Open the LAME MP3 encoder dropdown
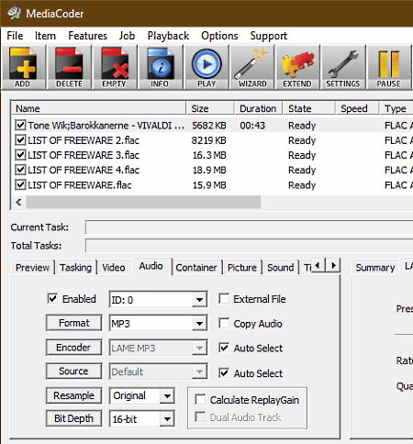The width and height of the screenshot is (413, 444). (x=199, y=348)
